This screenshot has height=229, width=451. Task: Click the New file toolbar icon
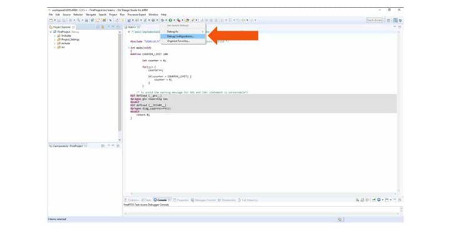(51, 20)
